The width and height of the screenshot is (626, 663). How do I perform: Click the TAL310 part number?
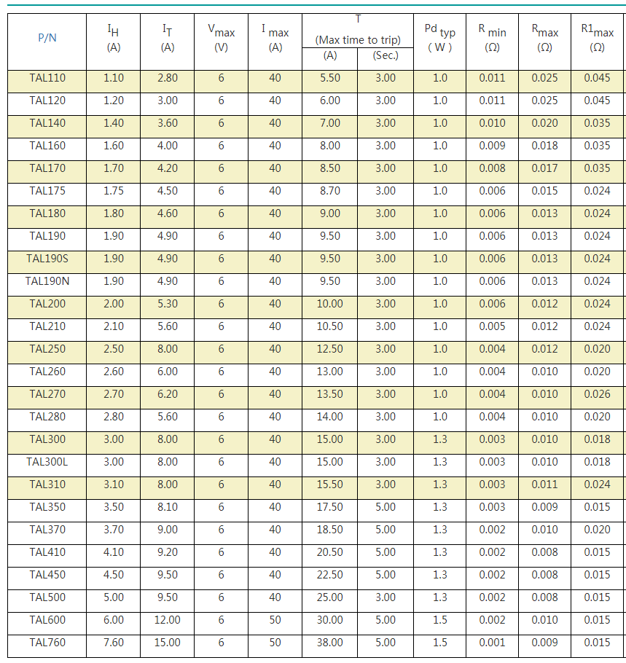[47, 484]
